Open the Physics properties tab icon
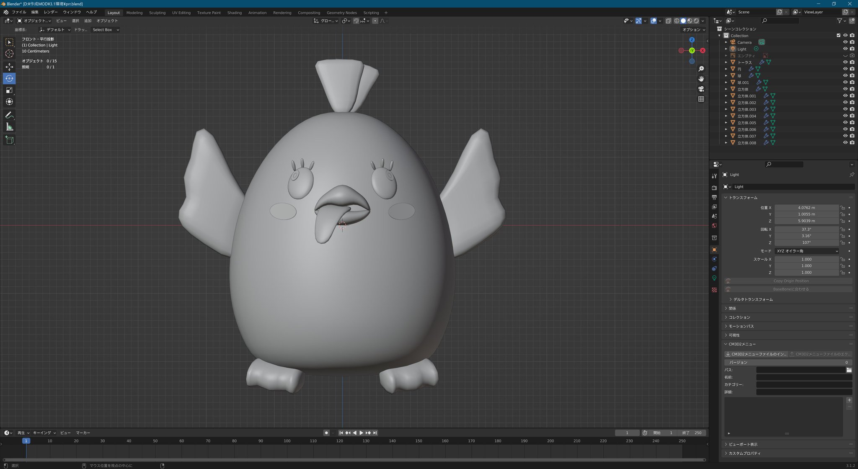This screenshot has width=858, height=469. coord(714,259)
